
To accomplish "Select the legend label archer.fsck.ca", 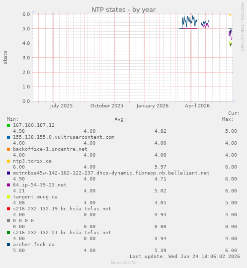I will tap(34, 245).
